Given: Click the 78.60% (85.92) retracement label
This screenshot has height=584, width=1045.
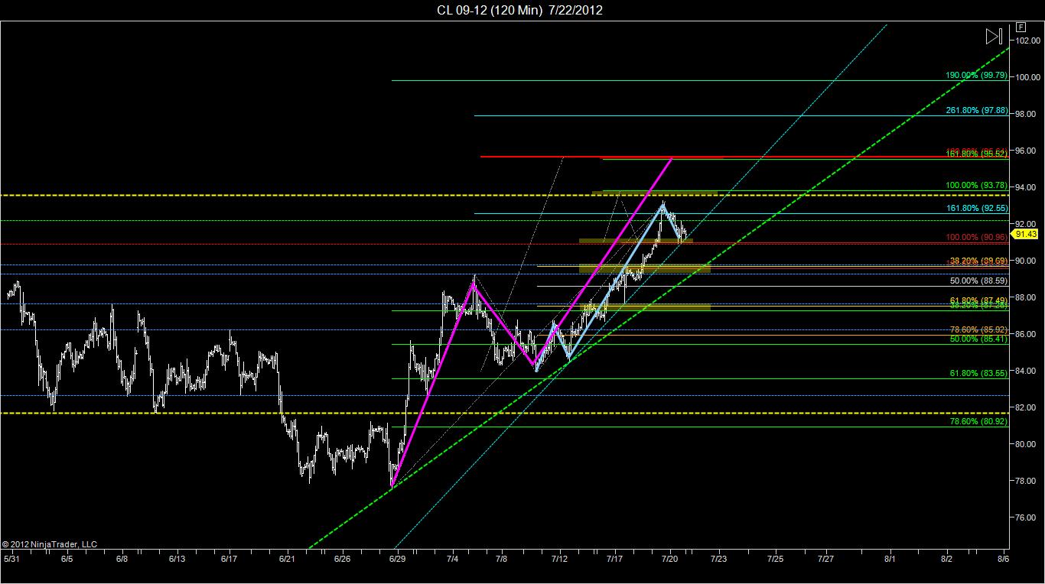Looking at the screenshot, I should 979,330.
